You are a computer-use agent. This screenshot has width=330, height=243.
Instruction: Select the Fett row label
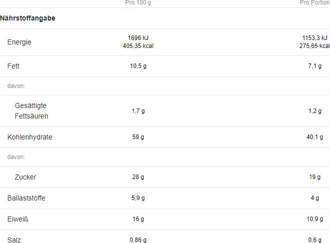[x=13, y=66]
